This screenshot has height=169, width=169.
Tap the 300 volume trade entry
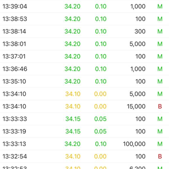140,32
